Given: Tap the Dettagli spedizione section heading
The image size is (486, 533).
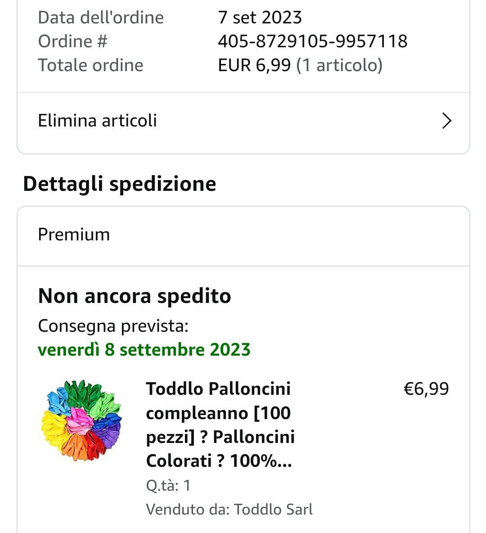Looking at the screenshot, I should click(x=120, y=184).
